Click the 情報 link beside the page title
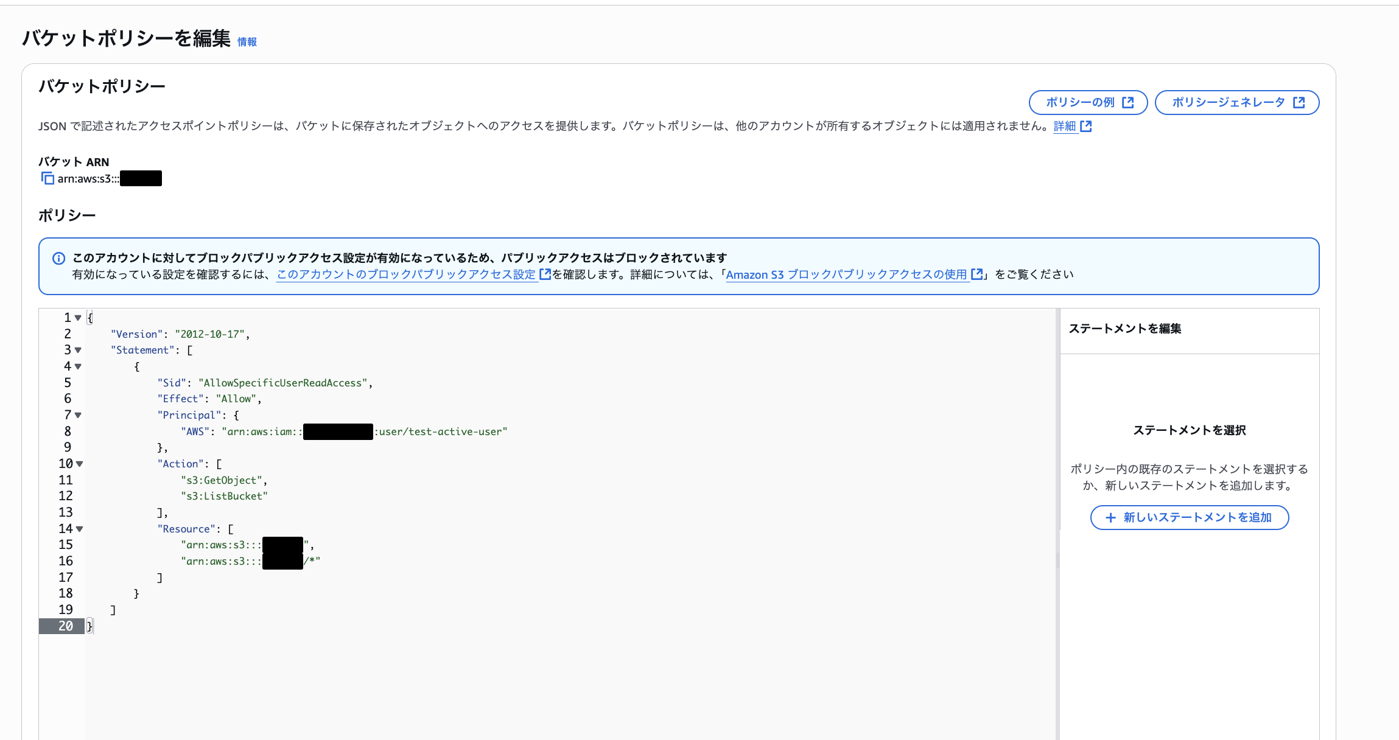 pyautogui.click(x=247, y=42)
